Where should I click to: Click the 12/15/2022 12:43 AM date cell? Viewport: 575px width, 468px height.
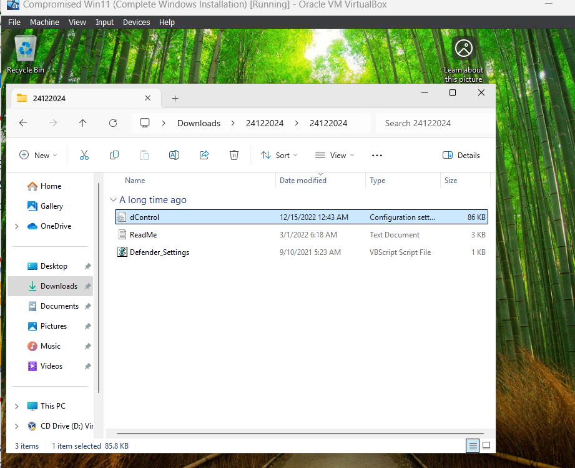click(314, 217)
